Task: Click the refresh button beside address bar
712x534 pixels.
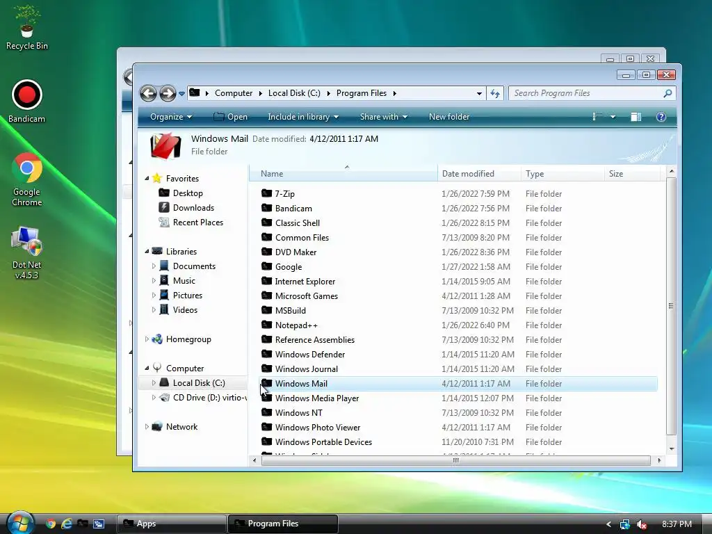Action: pos(495,94)
